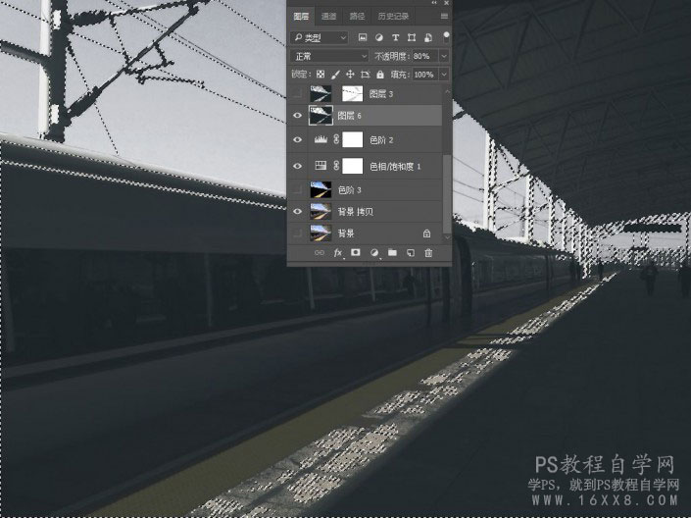This screenshot has width=691, height=518.
Task: Create a new layer group
Action: pyautogui.click(x=392, y=253)
